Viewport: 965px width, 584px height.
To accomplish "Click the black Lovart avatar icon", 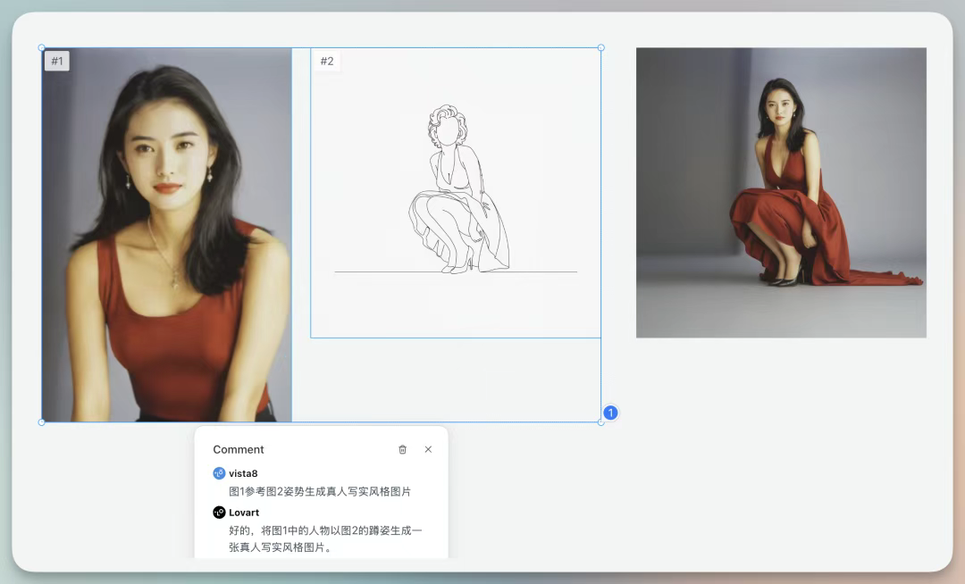I will tap(219, 513).
